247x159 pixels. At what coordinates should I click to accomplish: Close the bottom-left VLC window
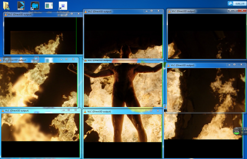point(76,110)
